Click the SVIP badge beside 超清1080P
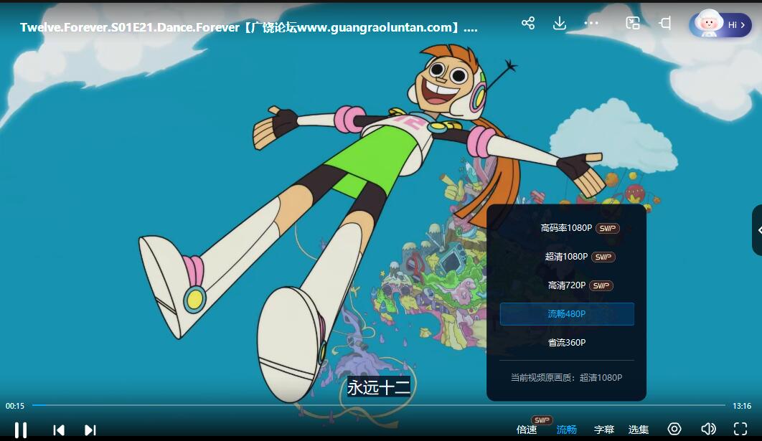 [603, 257]
